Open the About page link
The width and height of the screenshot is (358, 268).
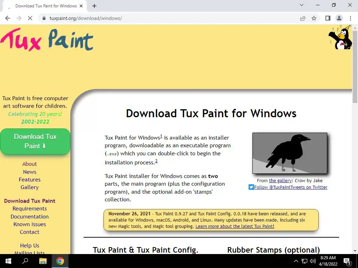point(29,164)
